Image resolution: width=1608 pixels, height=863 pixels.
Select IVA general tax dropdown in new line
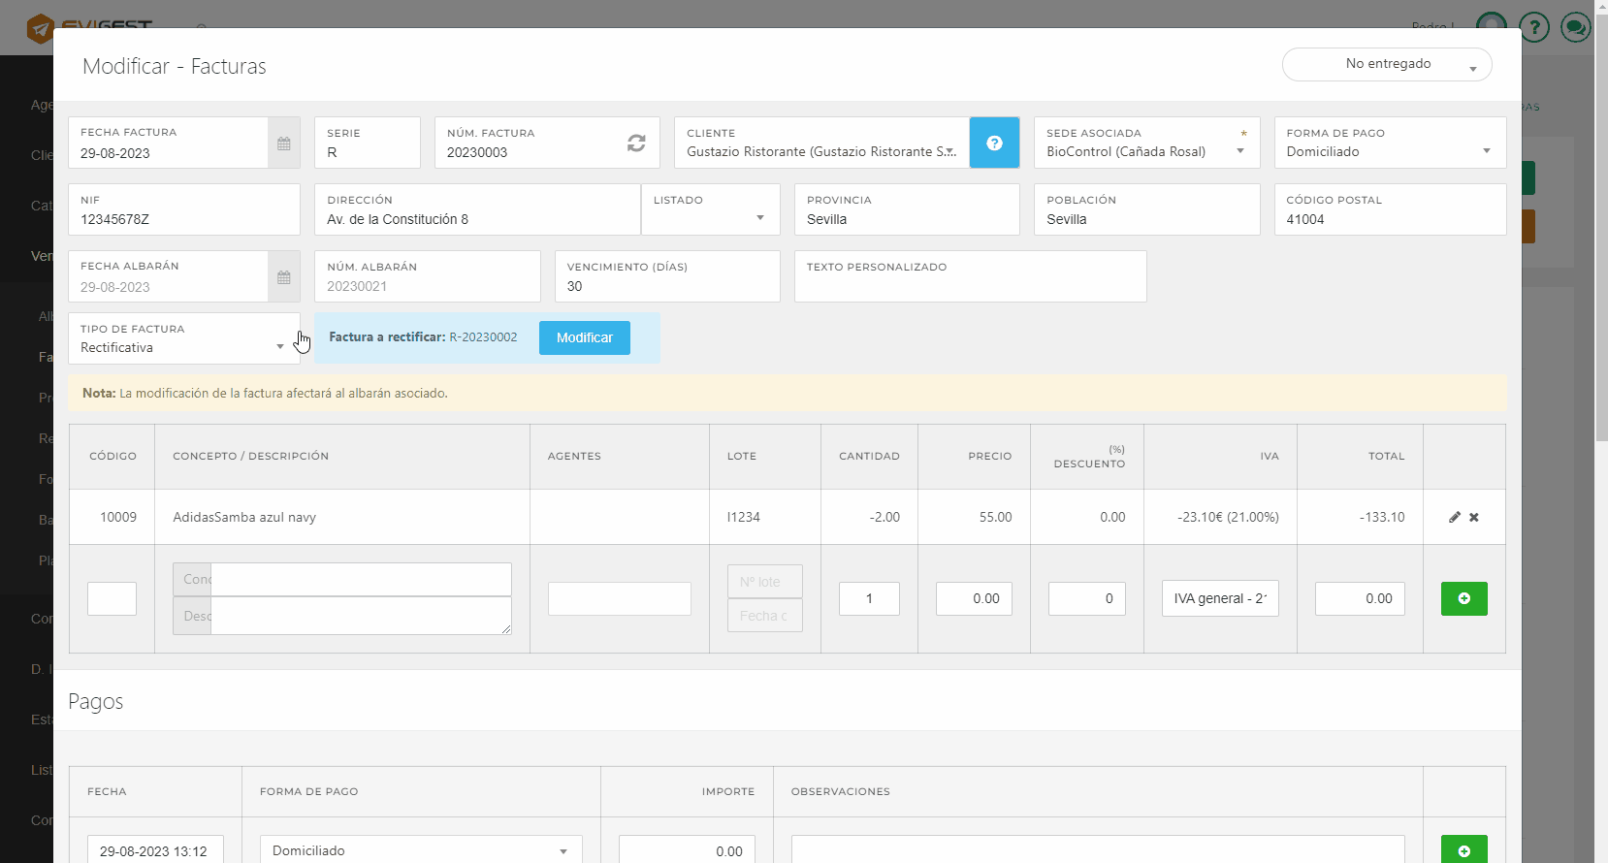(1220, 598)
